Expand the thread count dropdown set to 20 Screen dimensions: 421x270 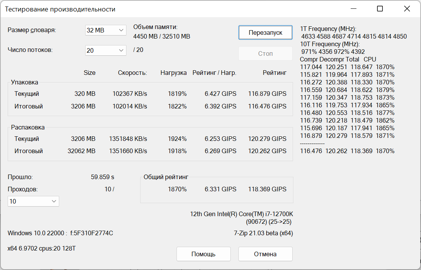(x=105, y=50)
